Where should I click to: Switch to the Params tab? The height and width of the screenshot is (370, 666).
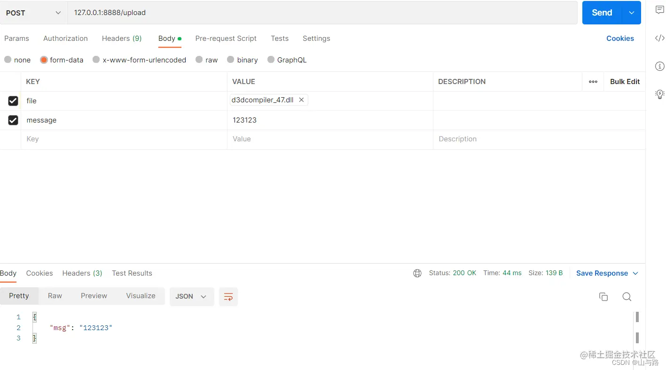click(x=16, y=39)
